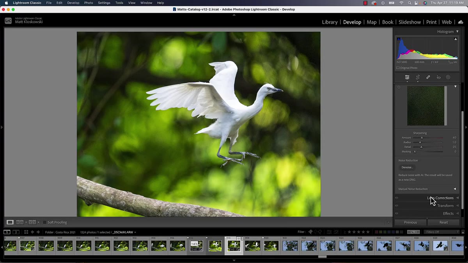The height and width of the screenshot is (263, 468).
Task: Collapse the detail preview disclosure triangle
Action: pos(456,87)
